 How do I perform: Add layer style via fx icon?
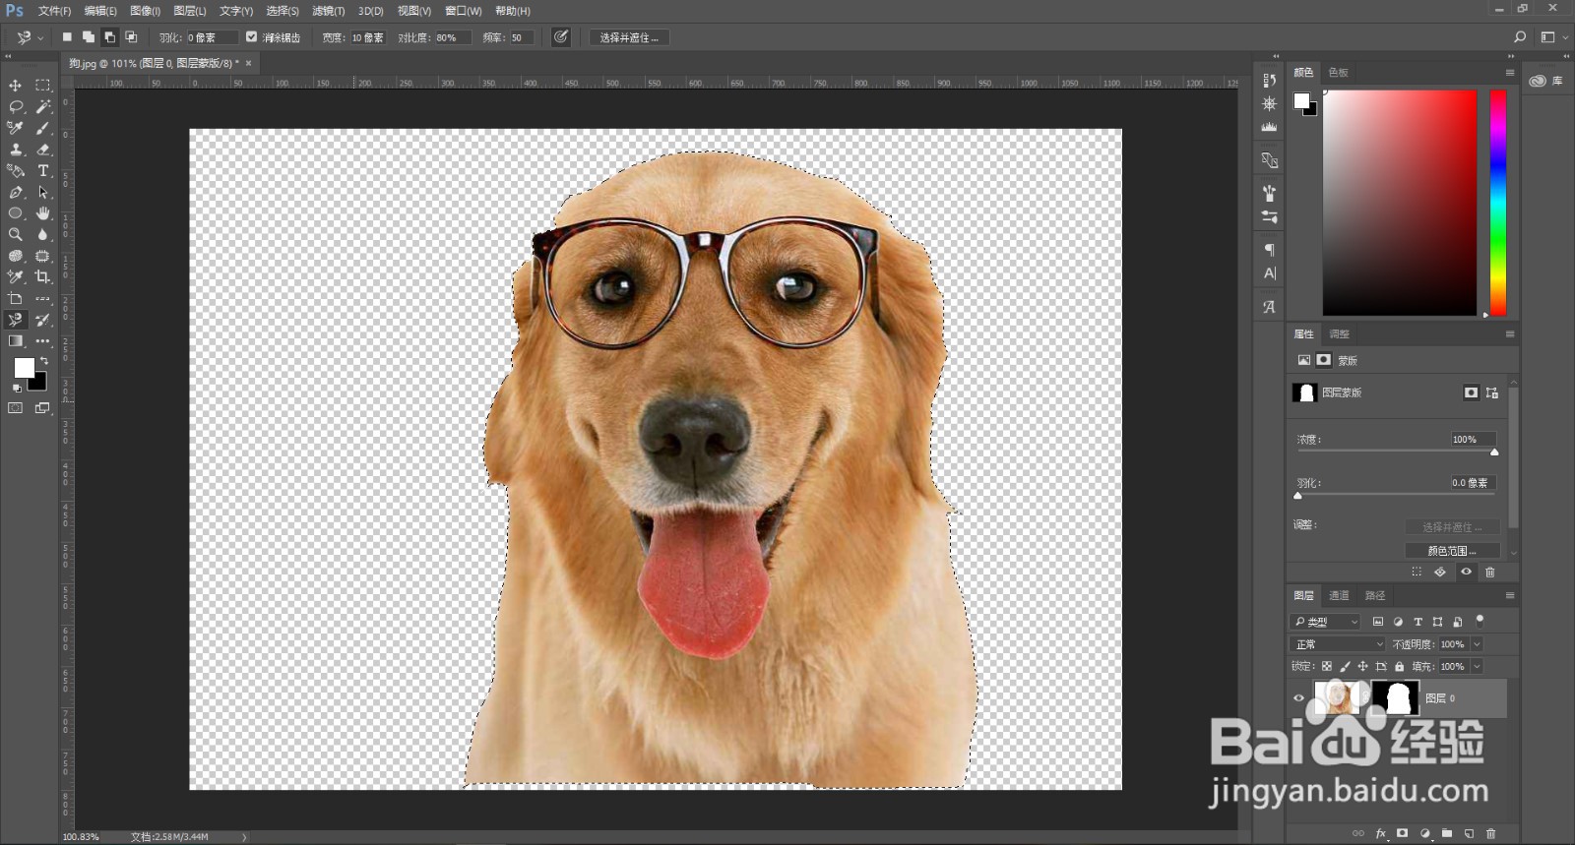tap(1381, 833)
